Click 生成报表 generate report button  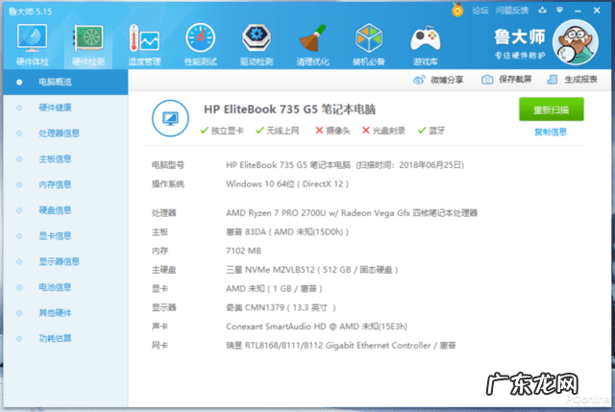pyautogui.click(x=576, y=80)
